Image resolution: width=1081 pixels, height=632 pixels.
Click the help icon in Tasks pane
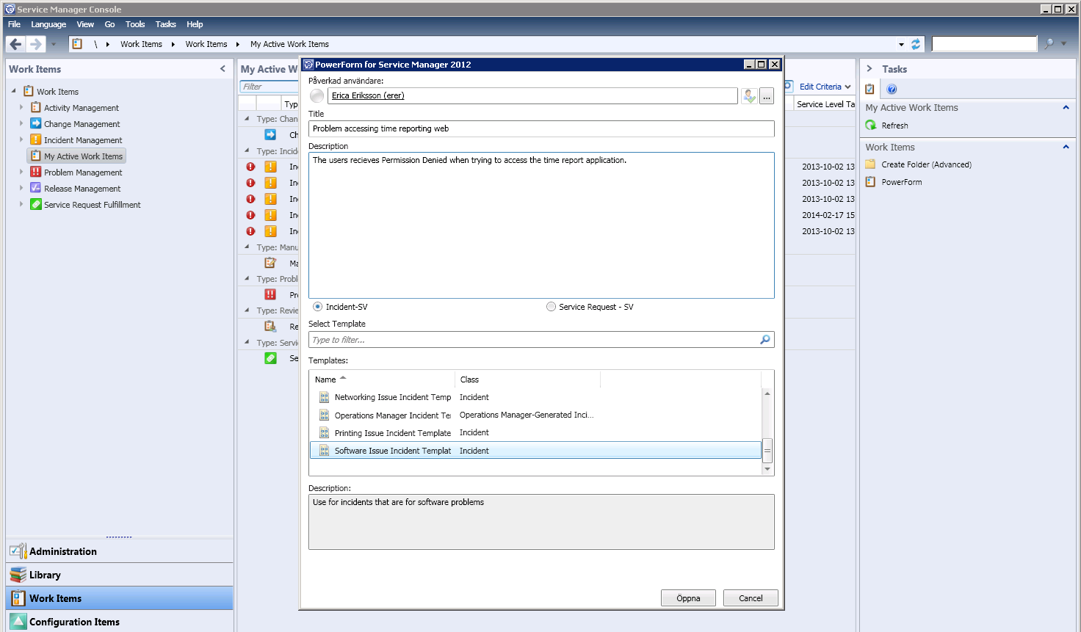pos(892,89)
